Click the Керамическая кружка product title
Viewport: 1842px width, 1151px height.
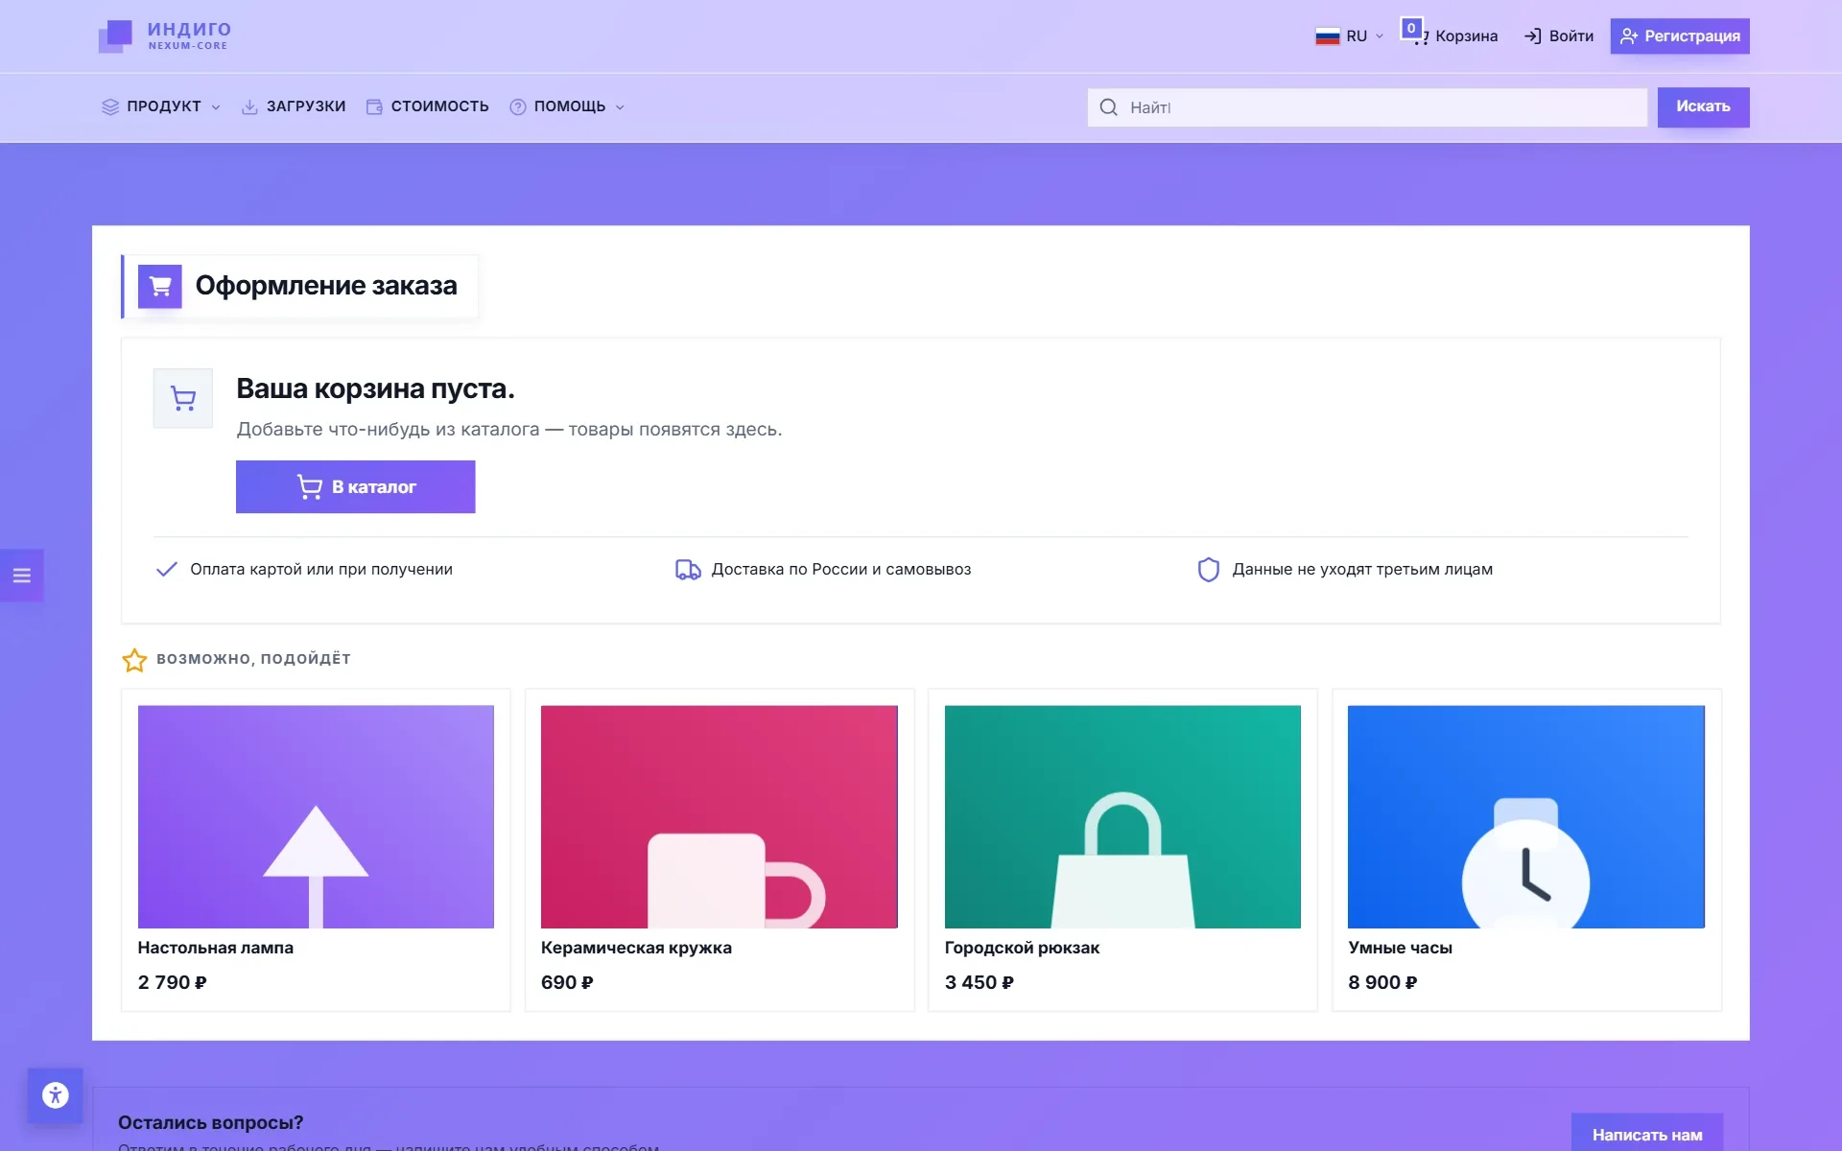point(636,948)
